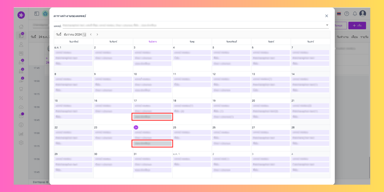The image size is (384, 192).
Task: Open the tooth icon in sidebar
Action: (21, 89)
